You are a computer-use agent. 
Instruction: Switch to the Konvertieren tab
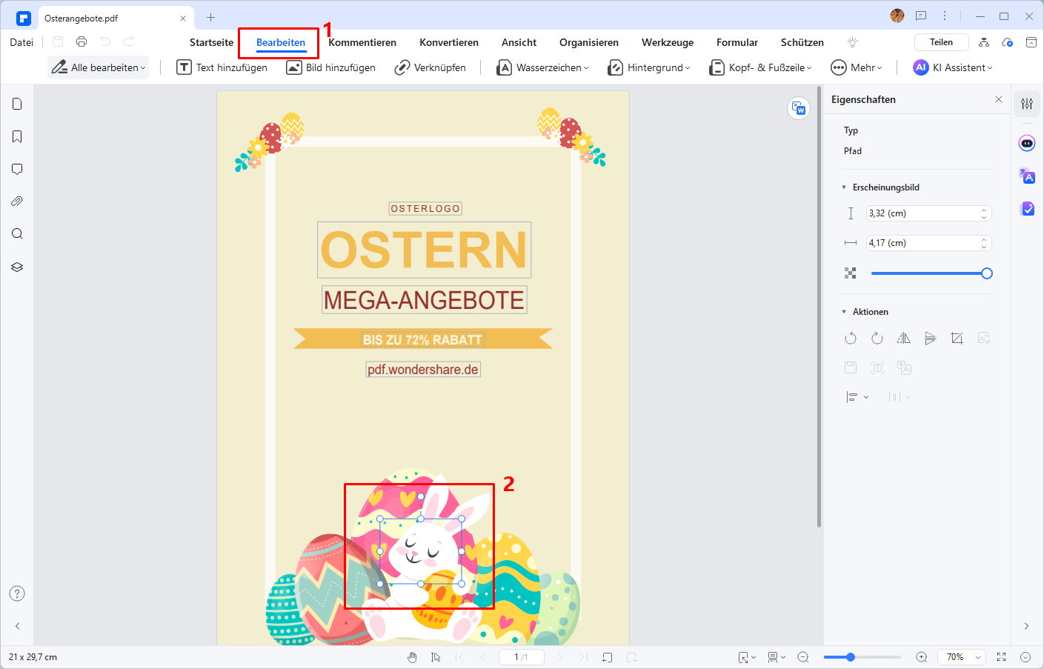(x=449, y=42)
